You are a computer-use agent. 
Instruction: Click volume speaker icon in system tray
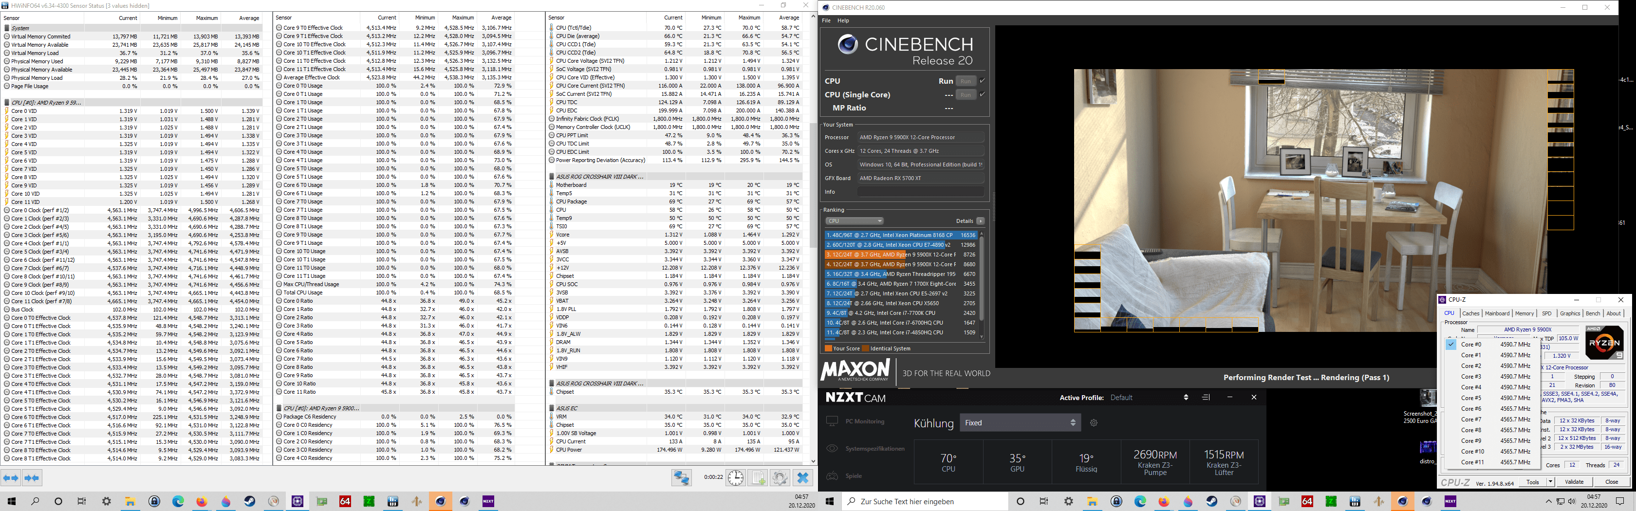[1571, 501]
